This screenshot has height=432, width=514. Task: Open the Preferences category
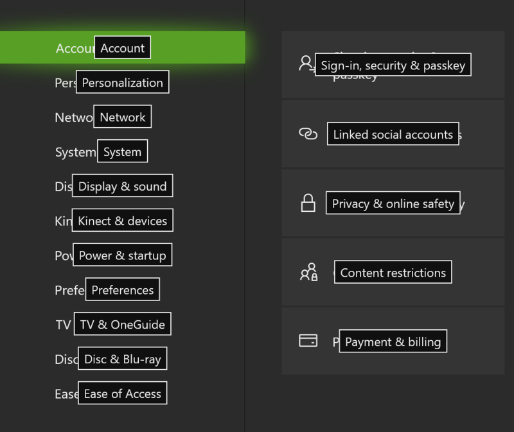122,289
